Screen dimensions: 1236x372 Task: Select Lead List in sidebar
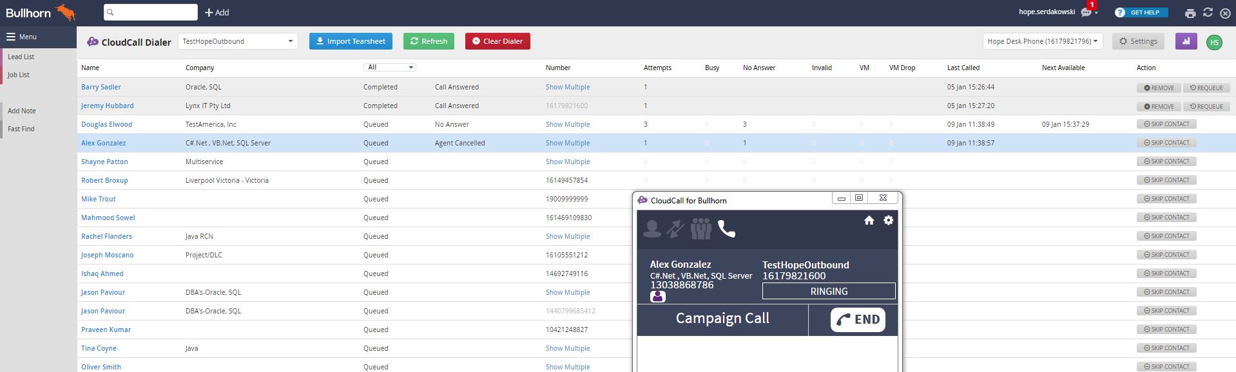coord(21,57)
